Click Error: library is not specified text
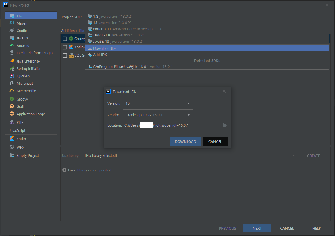The width and height of the screenshot is (335, 236). [90, 170]
